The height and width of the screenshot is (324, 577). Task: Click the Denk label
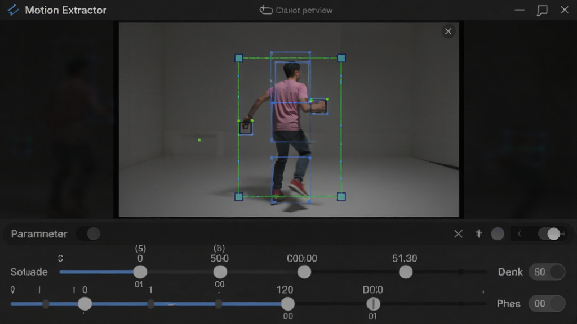(511, 272)
